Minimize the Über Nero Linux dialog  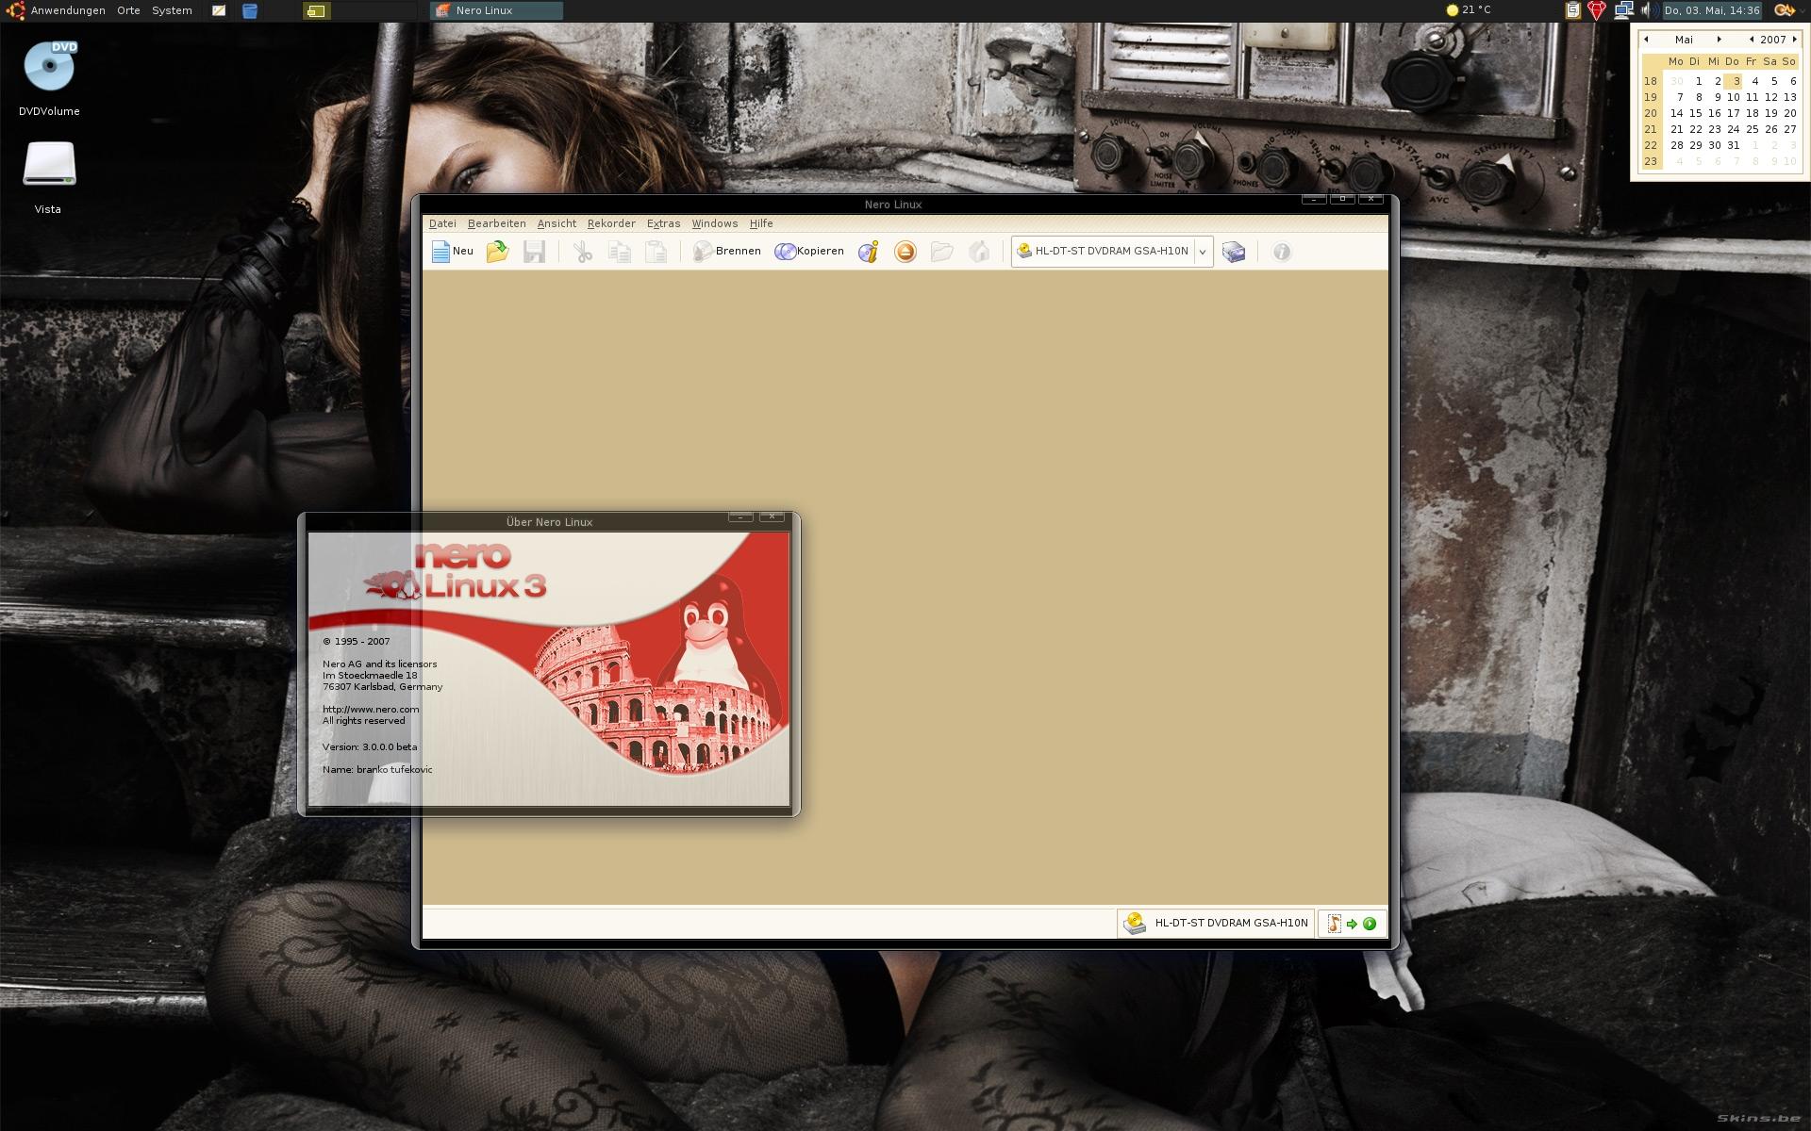tap(740, 516)
